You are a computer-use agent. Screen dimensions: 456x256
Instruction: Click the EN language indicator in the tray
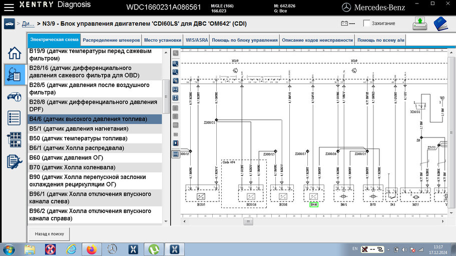tap(355, 248)
